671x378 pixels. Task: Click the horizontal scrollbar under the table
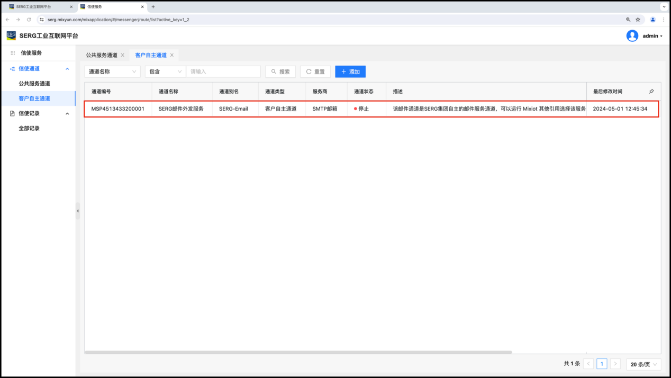pyautogui.click(x=298, y=352)
